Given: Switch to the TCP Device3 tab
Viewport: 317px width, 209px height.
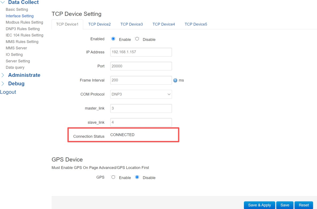Looking at the screenshot, I should (131, 24).
